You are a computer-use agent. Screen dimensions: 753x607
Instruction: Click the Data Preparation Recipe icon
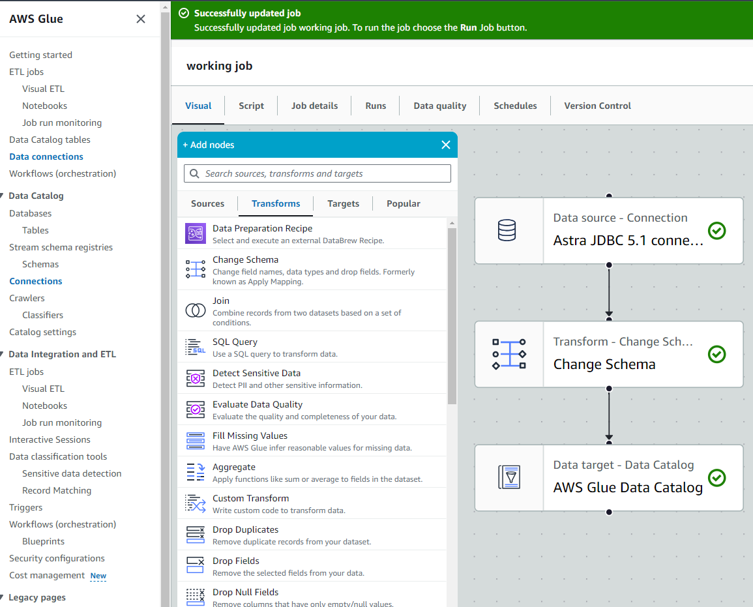(196, 233)
